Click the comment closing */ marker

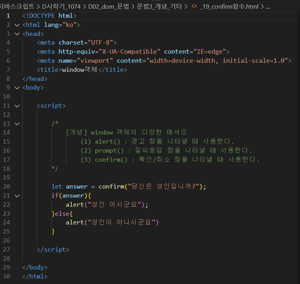[55, 168]
